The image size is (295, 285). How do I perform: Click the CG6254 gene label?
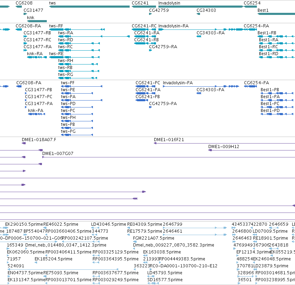[x=252, y=3]
